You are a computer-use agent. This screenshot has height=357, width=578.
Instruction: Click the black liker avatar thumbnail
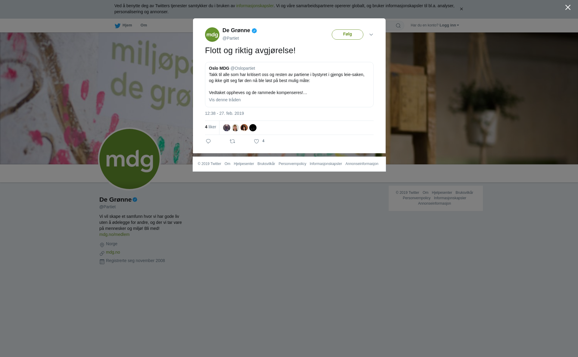[253, 128]
